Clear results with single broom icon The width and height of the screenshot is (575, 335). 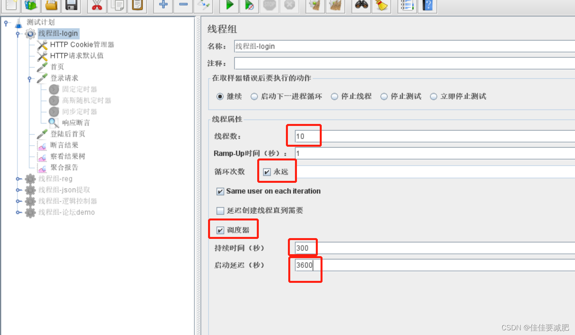tap(315, 5)
